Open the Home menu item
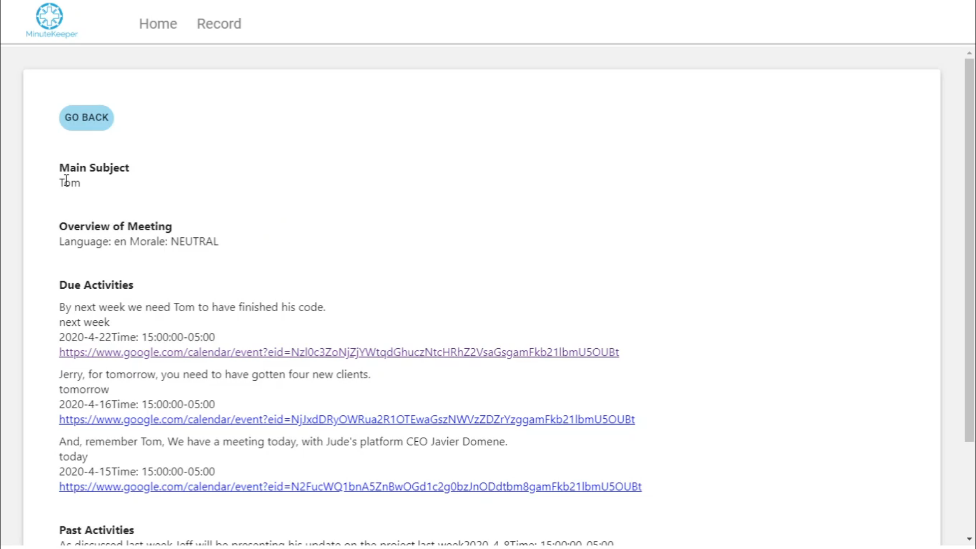The image size is (976, 549). pyautogui.click(x=158, y=24)
